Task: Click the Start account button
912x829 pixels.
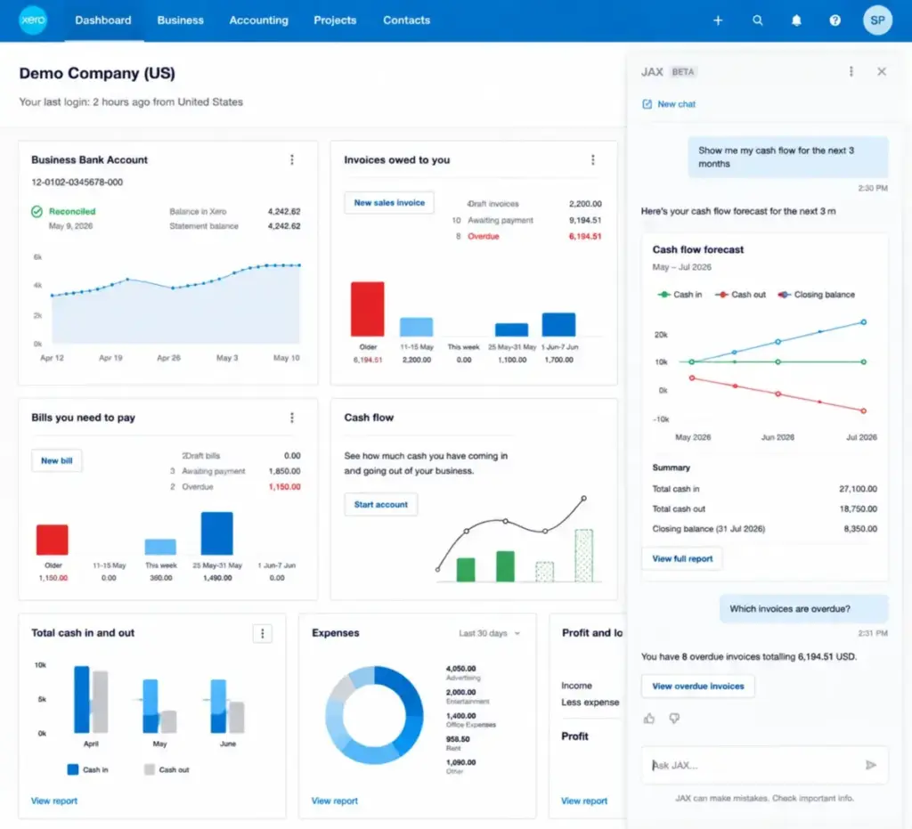Action: (x=381, y=505)
